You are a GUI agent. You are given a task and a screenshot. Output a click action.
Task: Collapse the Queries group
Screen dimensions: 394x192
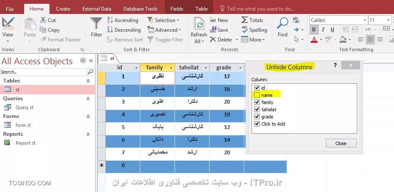(x=88, y=99)
